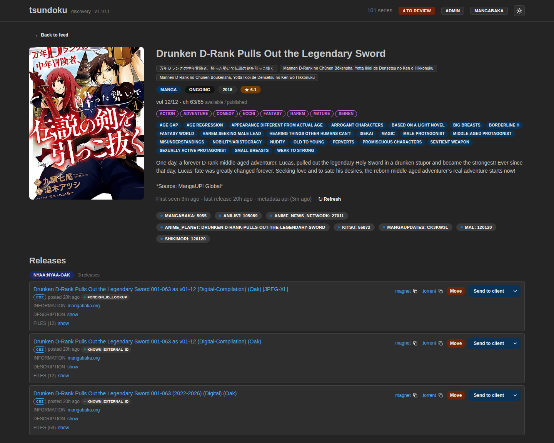Click the 6.1 star rating badge
Viewport: 554px width, 443px height.
point(250,90)
